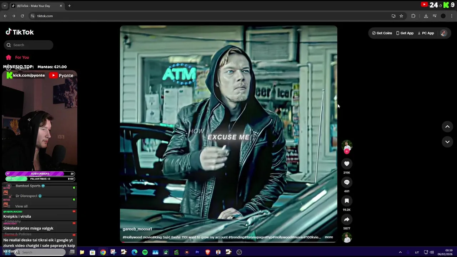This screenshot has height=257, width=457.
Task: Click LIT keyboard language indicator
Action: (417, 252)
